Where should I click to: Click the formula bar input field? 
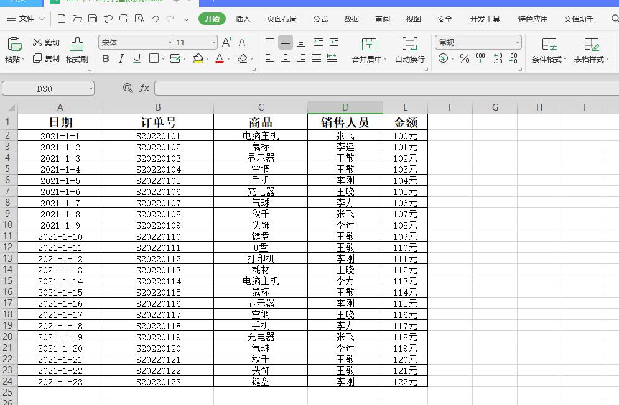coord(386,88)
